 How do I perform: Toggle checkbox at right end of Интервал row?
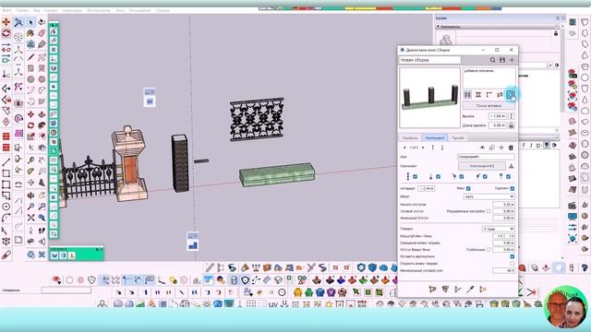click(513, 188)
